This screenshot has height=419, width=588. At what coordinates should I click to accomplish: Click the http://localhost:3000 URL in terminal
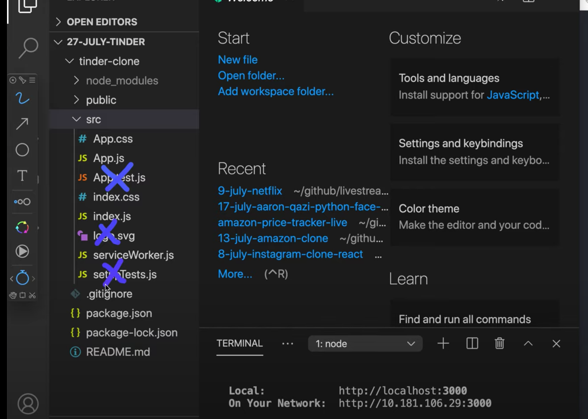tap(403, 391)
